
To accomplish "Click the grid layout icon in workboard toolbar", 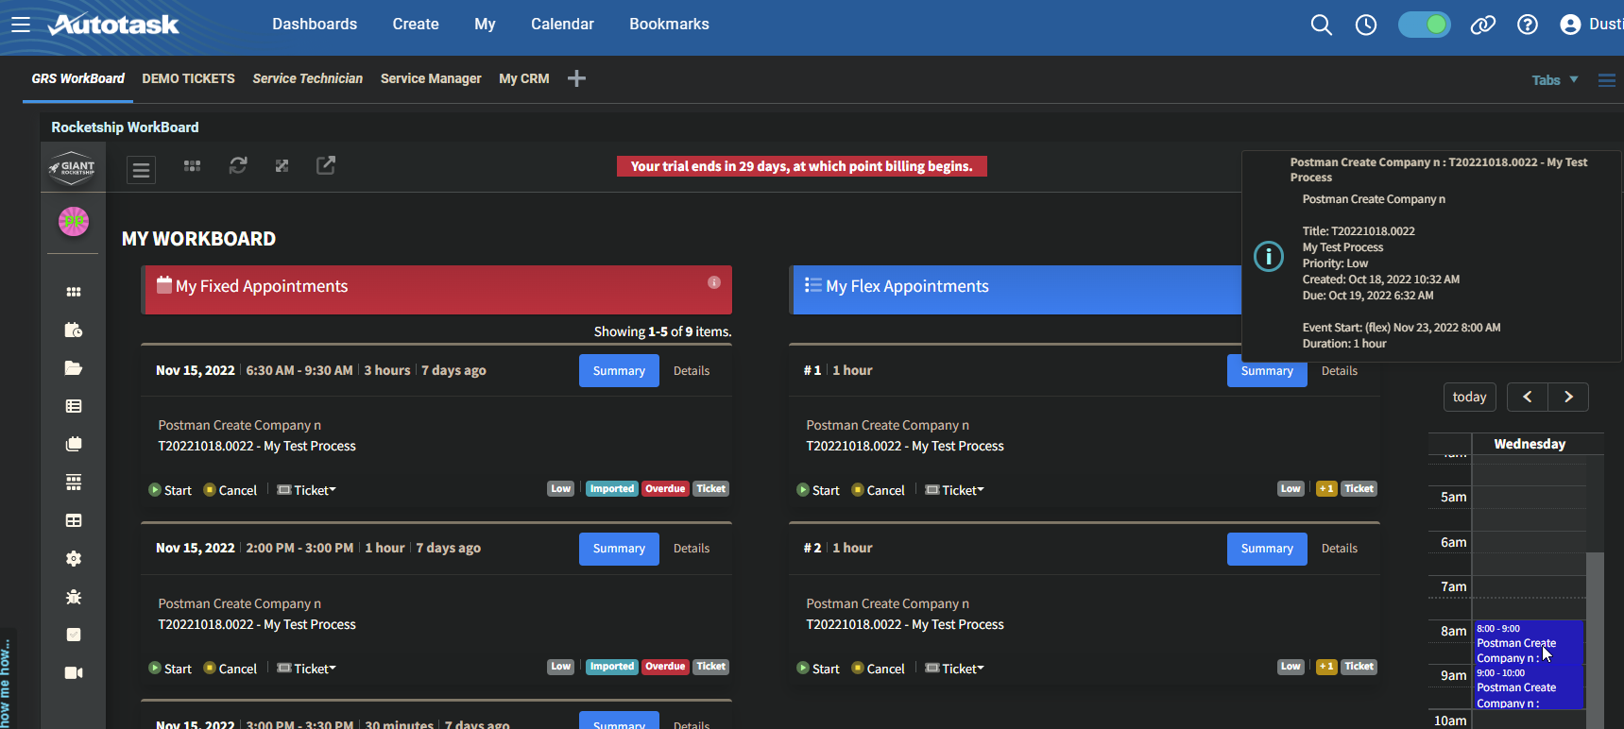I will [192, 166].
